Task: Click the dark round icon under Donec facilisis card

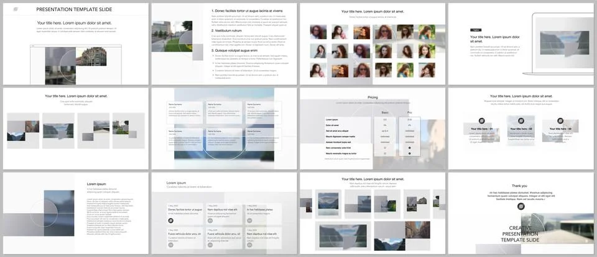Action: point(170,220)
